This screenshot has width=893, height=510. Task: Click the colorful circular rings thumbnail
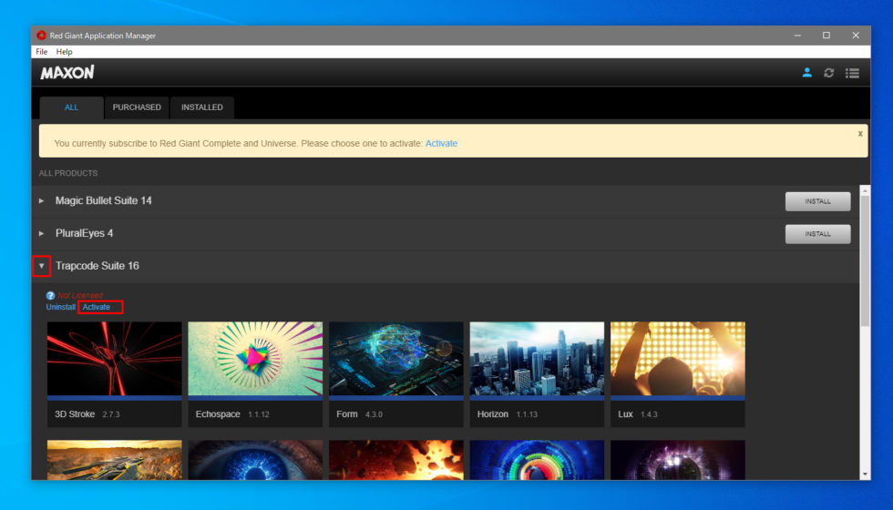[537, 460]
